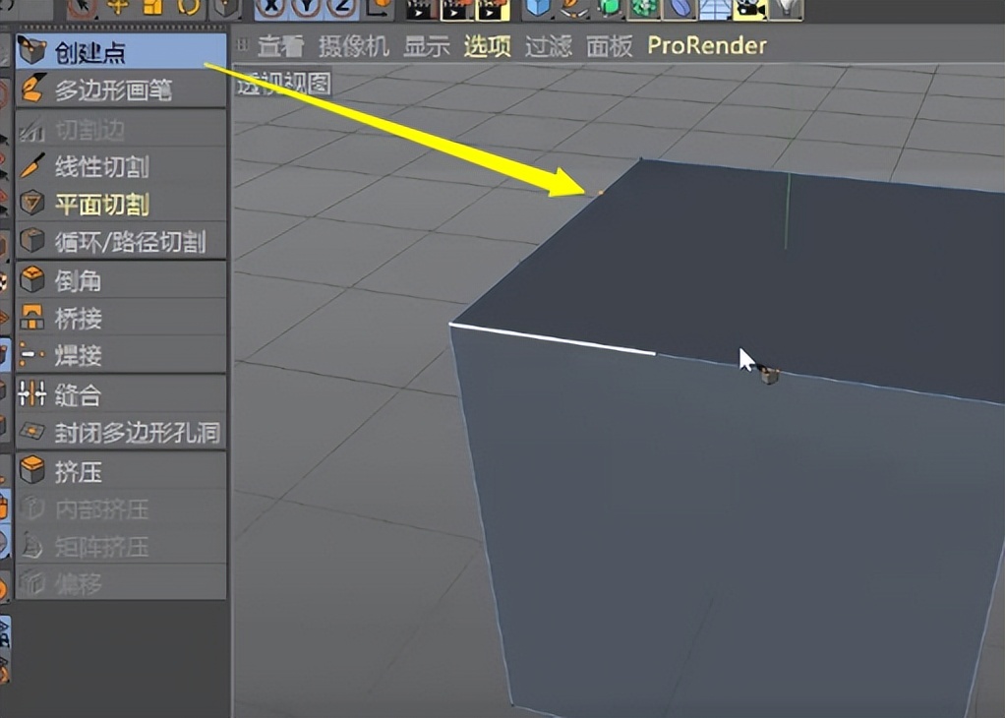The image size is (1005, 718).
Task: Open the 选项 (Options) viewport menu
Action: pos(486,45)
